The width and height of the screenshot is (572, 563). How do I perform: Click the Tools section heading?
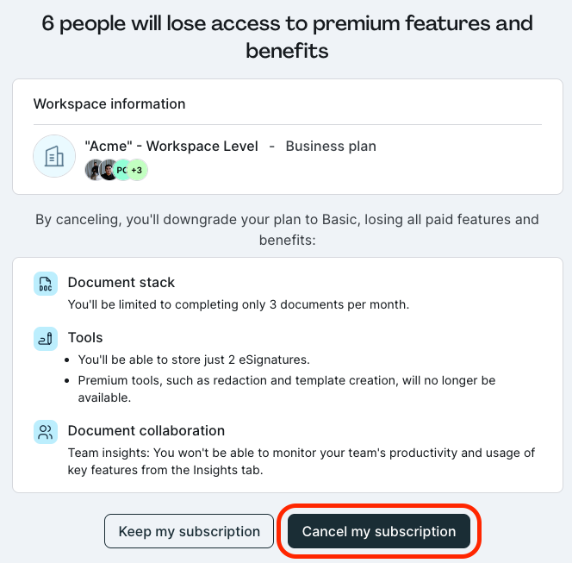[85, 337]
